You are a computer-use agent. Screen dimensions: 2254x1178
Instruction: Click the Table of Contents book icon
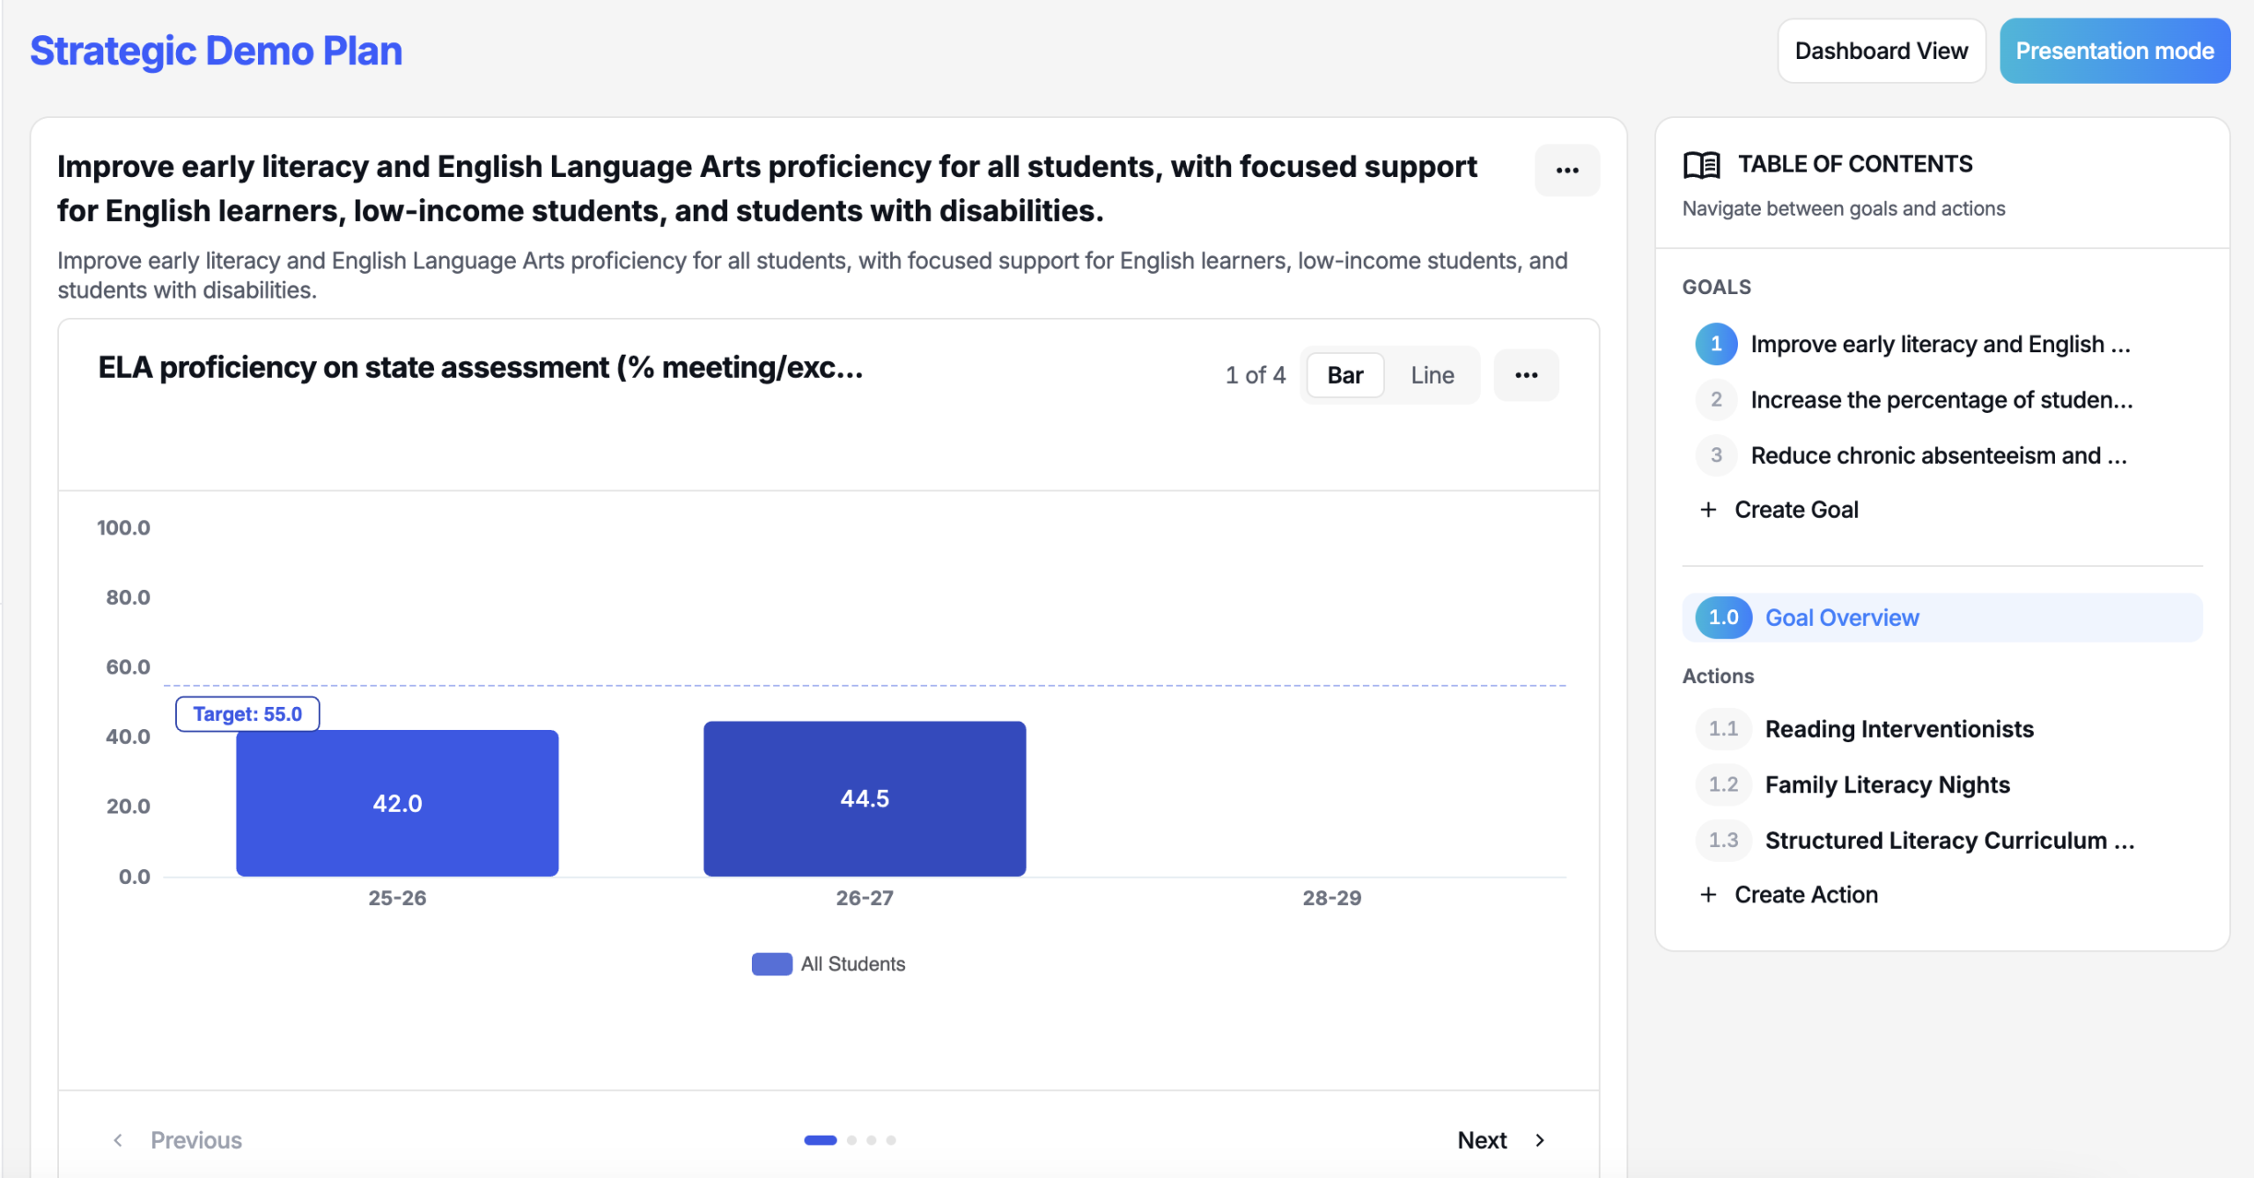click(1701, 165)
